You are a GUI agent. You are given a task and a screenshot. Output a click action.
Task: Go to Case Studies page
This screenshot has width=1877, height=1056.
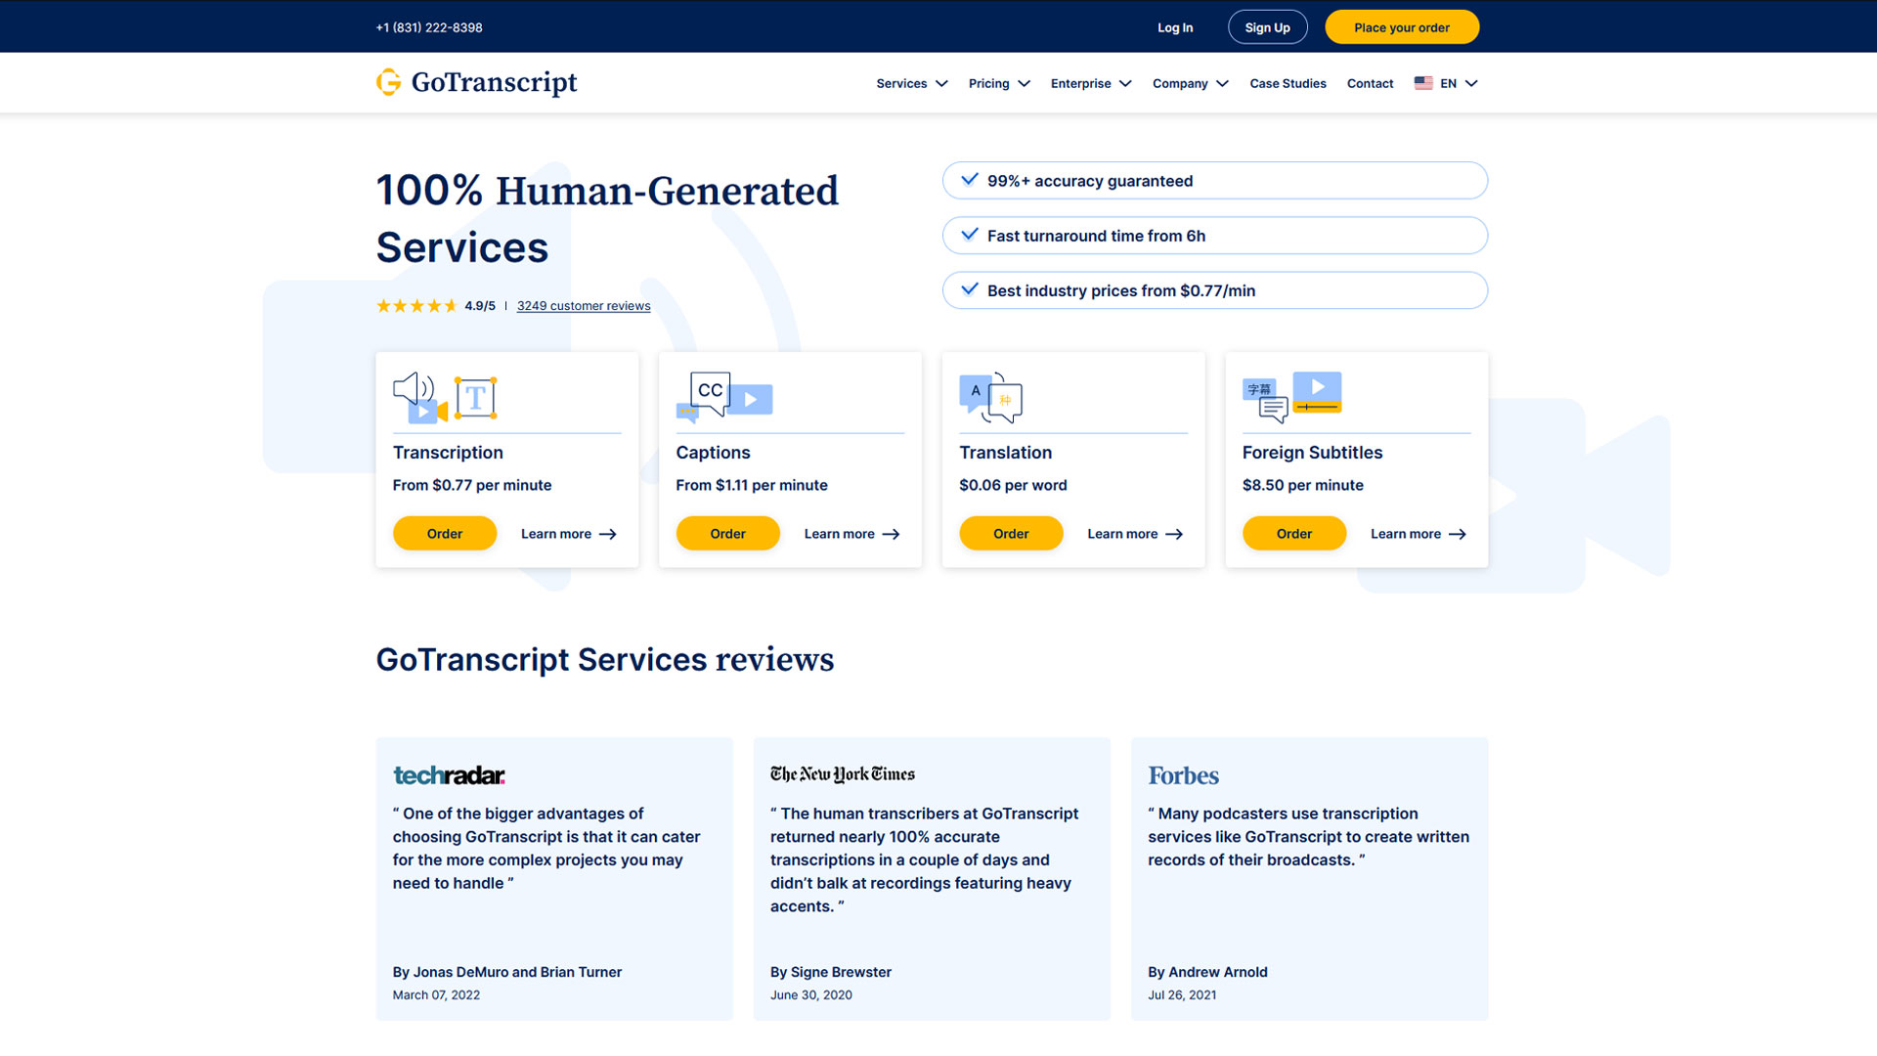(1288, 83)
